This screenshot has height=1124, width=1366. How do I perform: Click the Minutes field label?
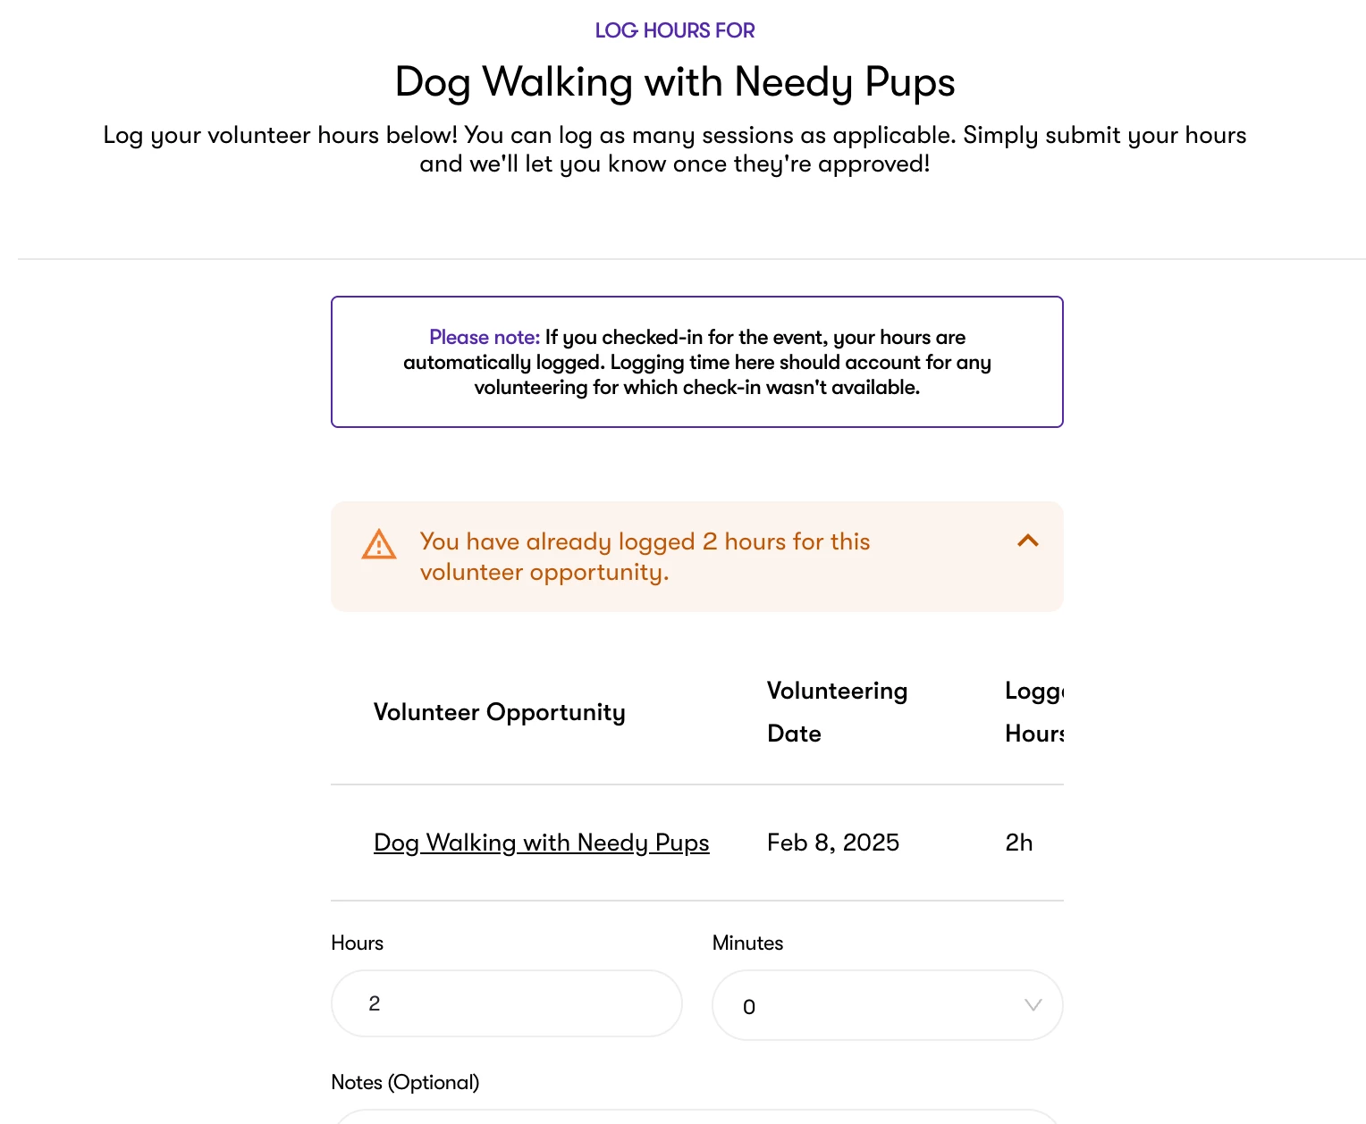click(747, 943)
